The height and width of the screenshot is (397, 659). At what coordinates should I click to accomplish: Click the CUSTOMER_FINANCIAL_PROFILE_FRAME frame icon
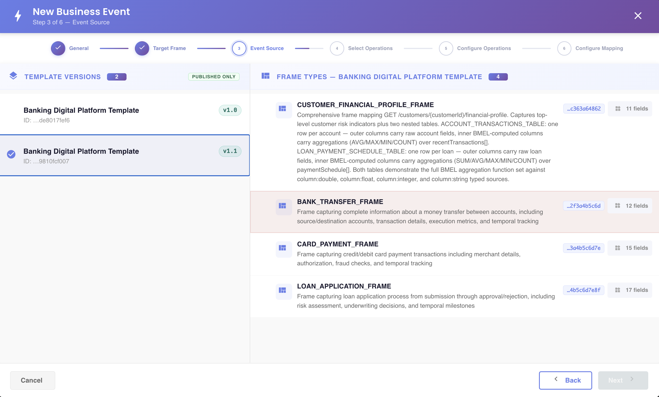284,109
